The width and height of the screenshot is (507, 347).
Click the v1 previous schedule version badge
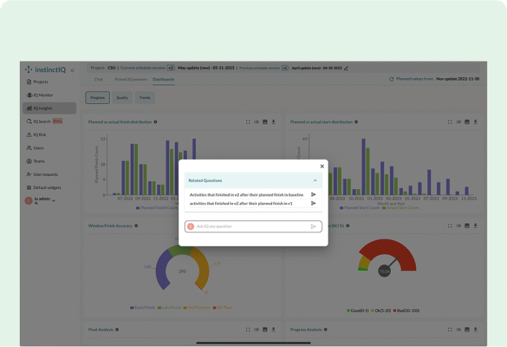(285, 68)
